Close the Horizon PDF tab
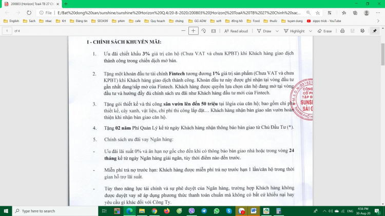The height and width of the screenshot is (216, 385). tap(57, 4)
